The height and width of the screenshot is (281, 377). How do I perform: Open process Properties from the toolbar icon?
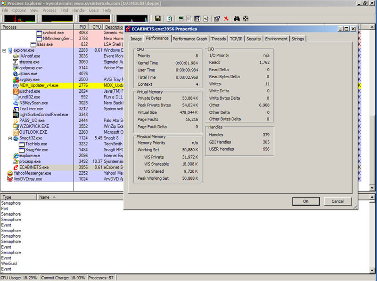(217, 18)
